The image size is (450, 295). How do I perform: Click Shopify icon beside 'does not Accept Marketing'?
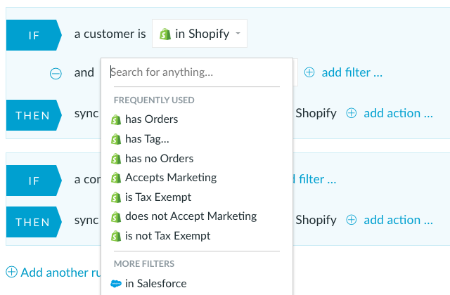click(116, 217)
